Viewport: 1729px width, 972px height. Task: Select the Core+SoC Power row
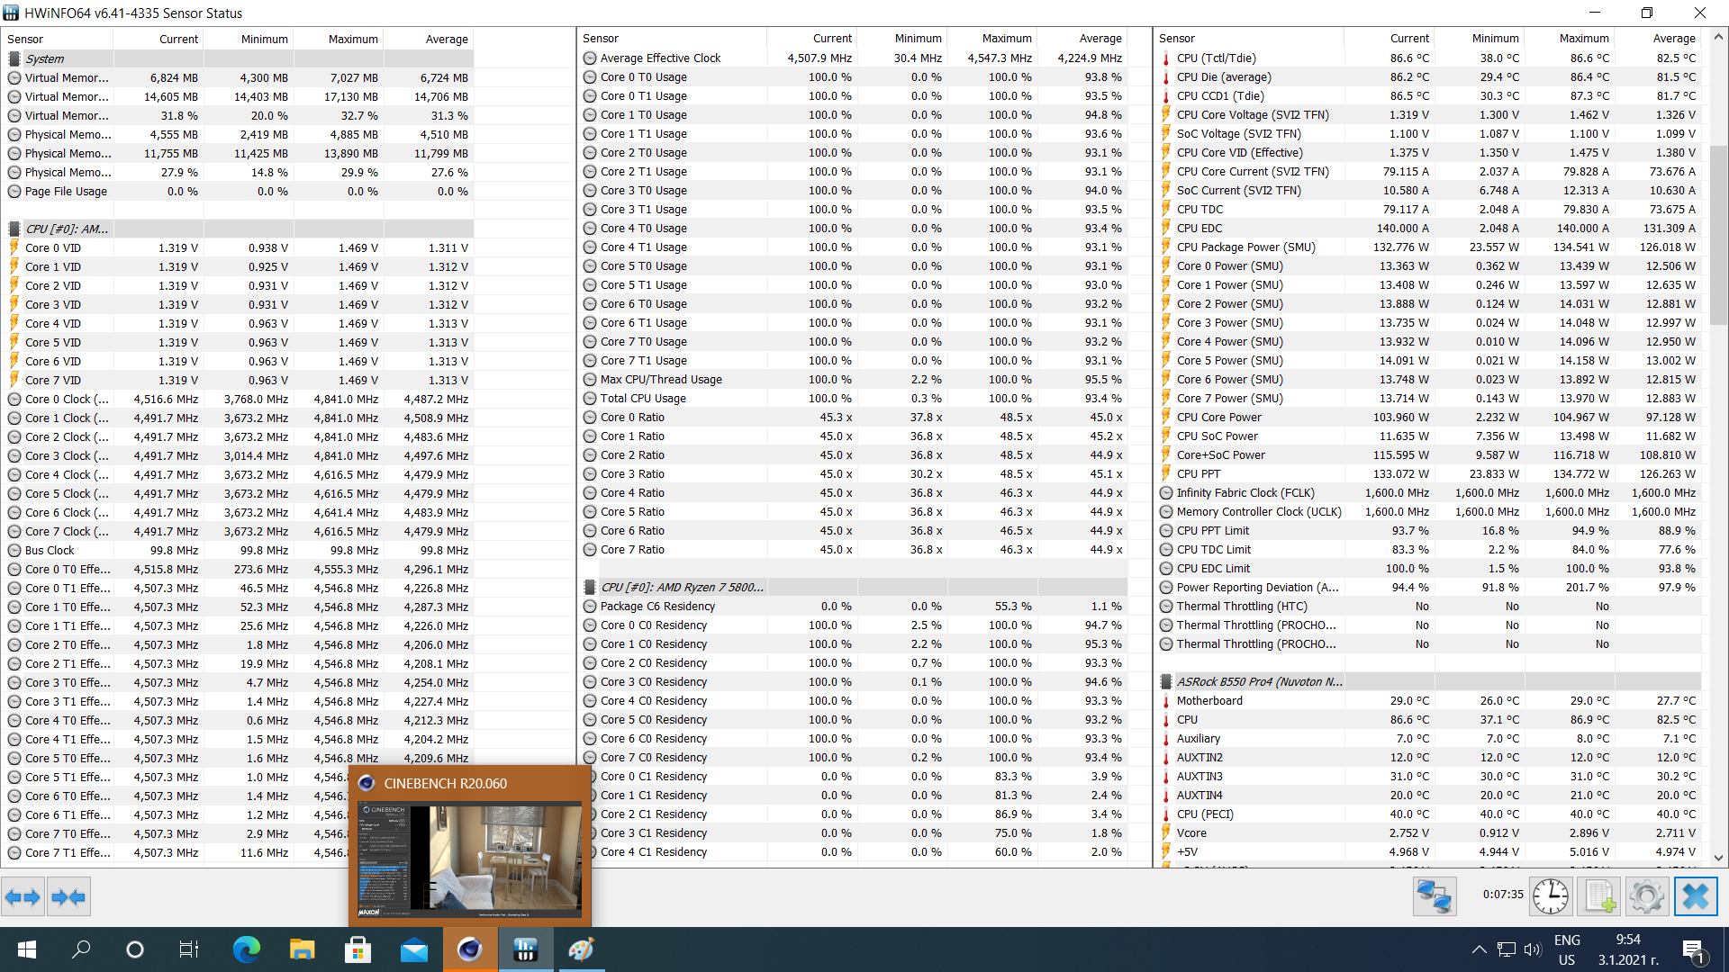pos(1429,454)
